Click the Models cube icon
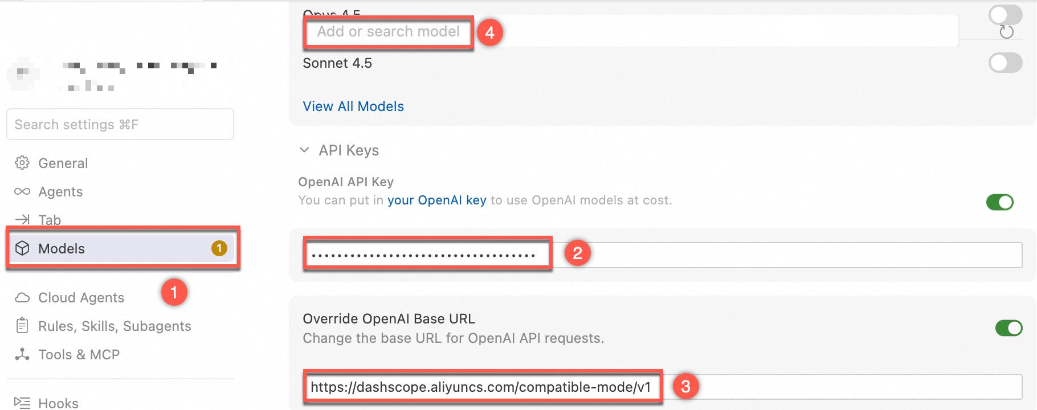1037x410 pixels. coord(22,248)
